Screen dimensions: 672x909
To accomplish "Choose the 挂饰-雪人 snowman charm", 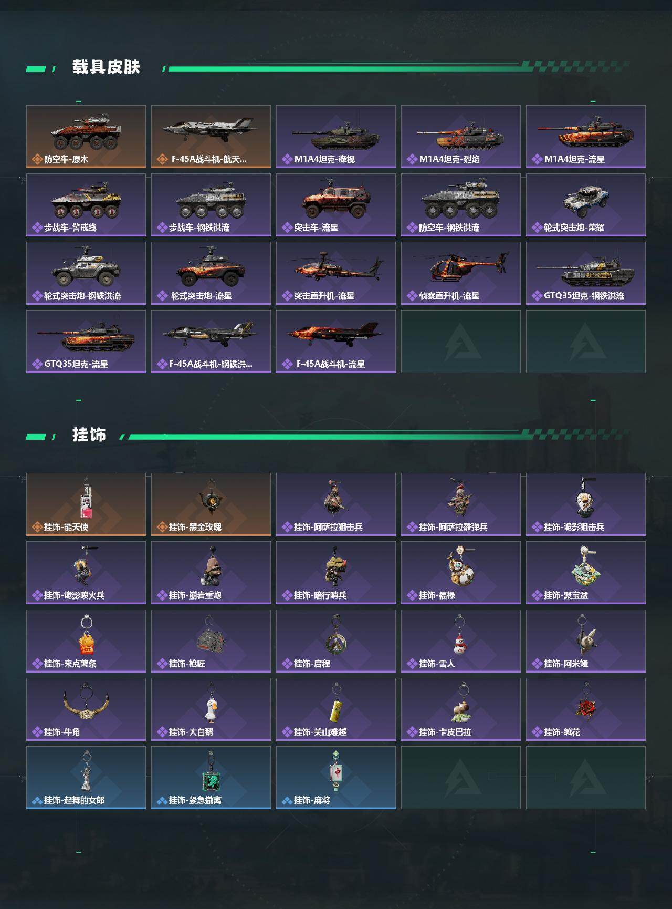I will 461,641.
